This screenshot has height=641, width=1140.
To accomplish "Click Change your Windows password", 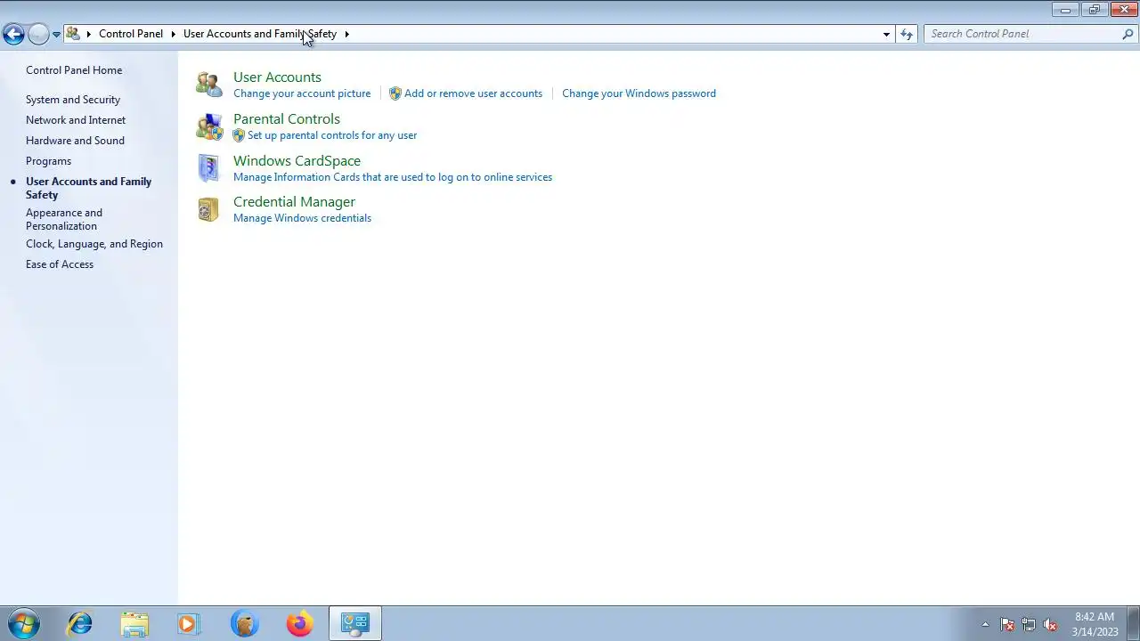I will pyautogui.click(x=639, y=93).
